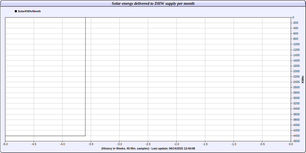Click the -2.5 x-axis tick label
Image resolution: width=306 pixels, height=153 pixels.
[148, 144]
